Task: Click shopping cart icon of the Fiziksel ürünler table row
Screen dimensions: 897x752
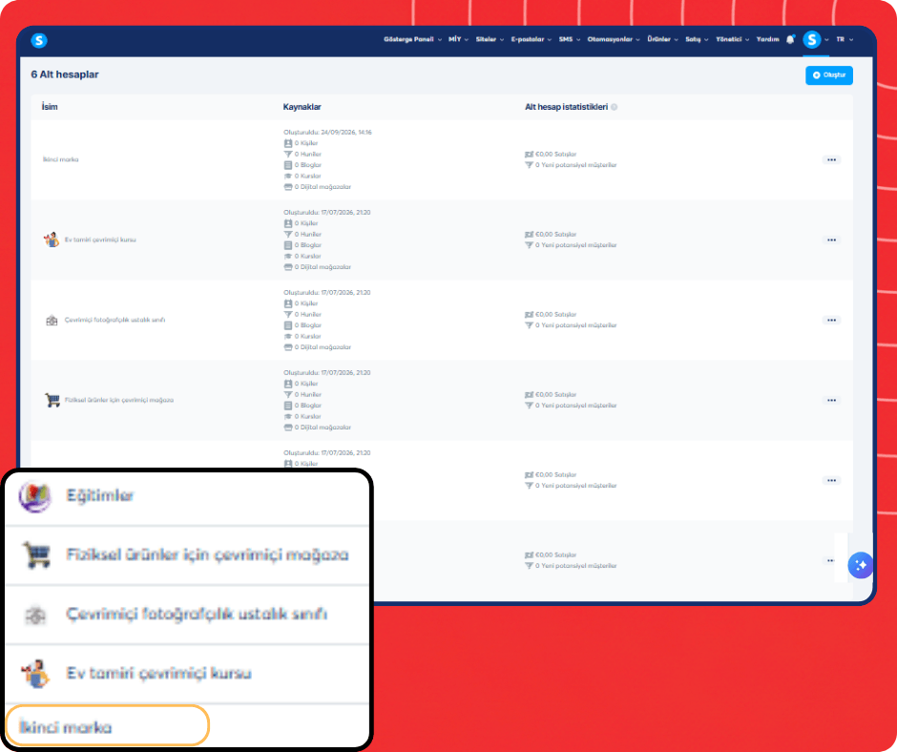Action: tap(52, 400)
